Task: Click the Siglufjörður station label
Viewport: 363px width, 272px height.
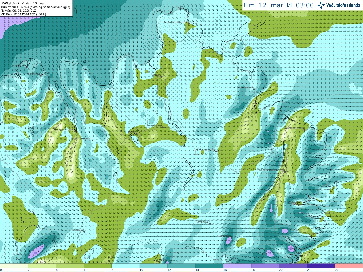Action: [x=20, y=66]
